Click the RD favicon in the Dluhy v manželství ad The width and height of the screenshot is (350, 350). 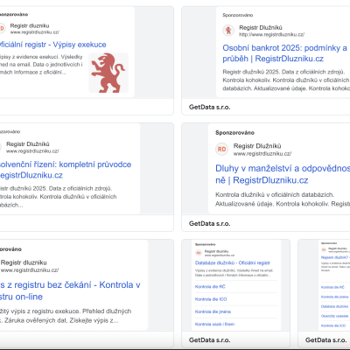[x=221, y=149]
